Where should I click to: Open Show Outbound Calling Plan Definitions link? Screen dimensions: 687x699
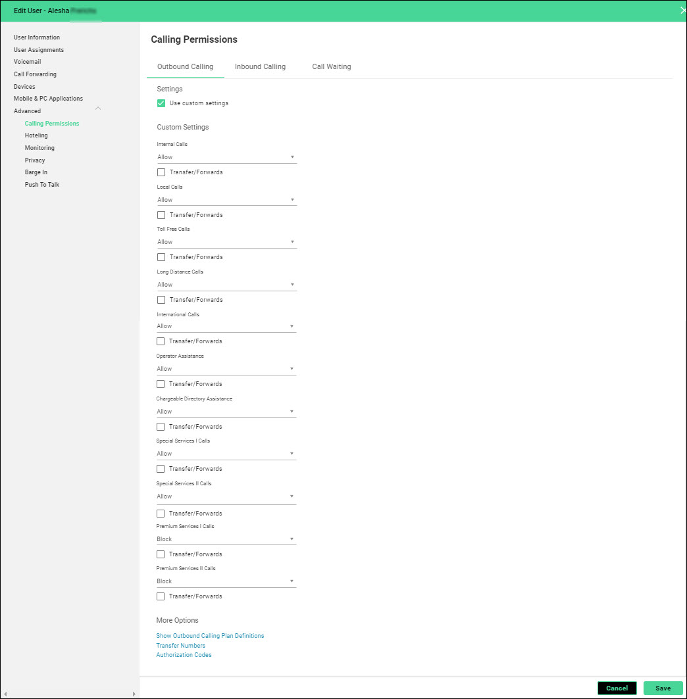click(210, 636)
